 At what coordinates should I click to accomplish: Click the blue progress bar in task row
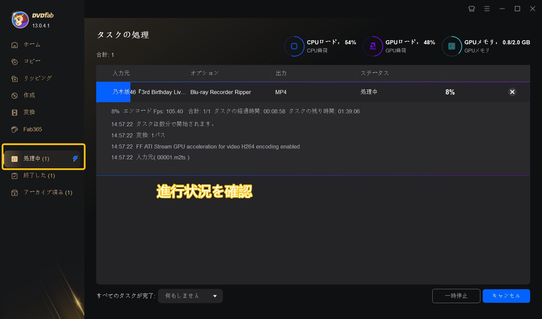pyautogui.click(x=113, y=92)
